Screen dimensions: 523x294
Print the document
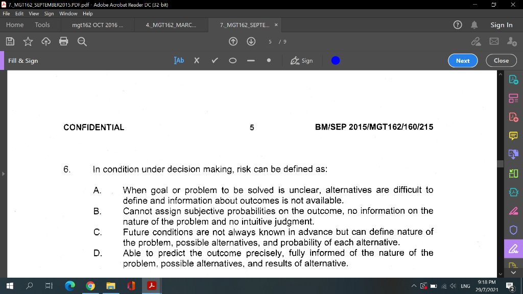[64, 41]
